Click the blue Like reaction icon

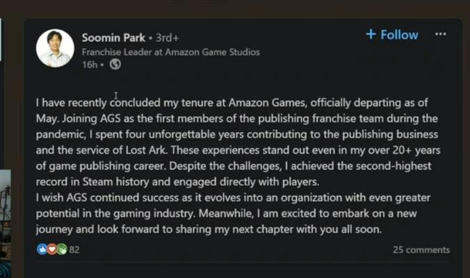point(42,250)
